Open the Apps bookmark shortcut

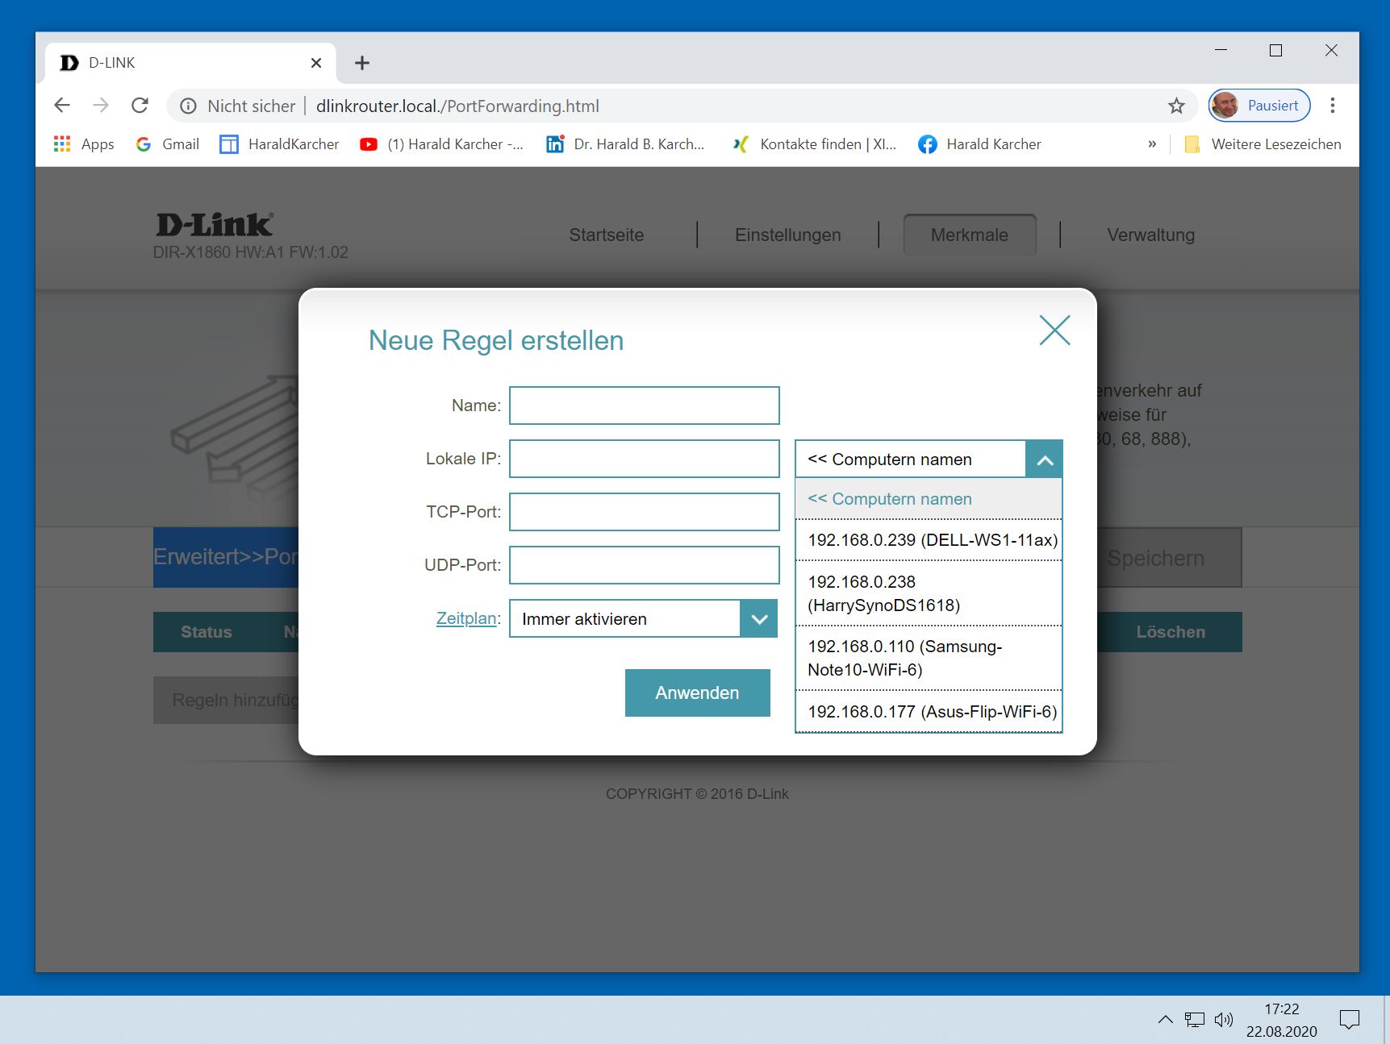click(84, 144)
